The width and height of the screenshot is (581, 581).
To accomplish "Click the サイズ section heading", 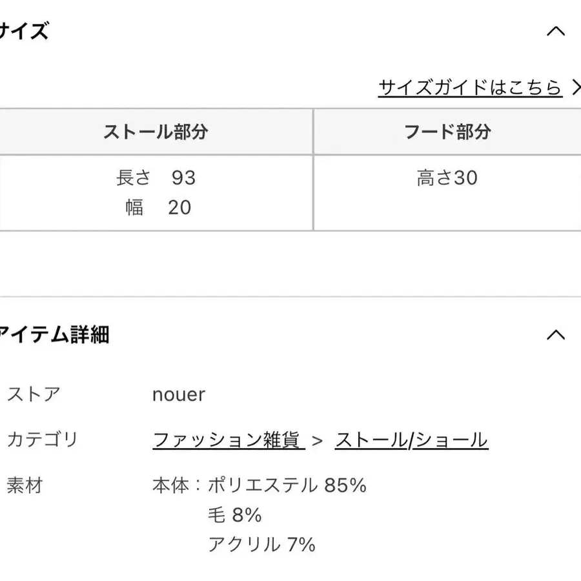I will [24, 31].
